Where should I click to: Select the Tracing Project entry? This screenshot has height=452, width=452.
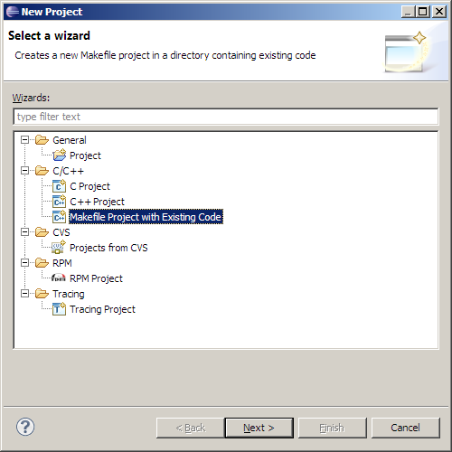pos(102,309)
